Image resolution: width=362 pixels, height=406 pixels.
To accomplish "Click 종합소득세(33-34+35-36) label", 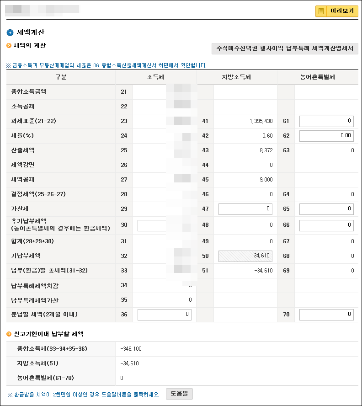I will pyautogui.click(x=52, y=349).
